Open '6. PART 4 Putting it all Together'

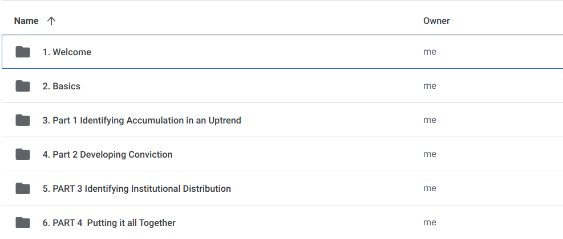coord(109,223)
